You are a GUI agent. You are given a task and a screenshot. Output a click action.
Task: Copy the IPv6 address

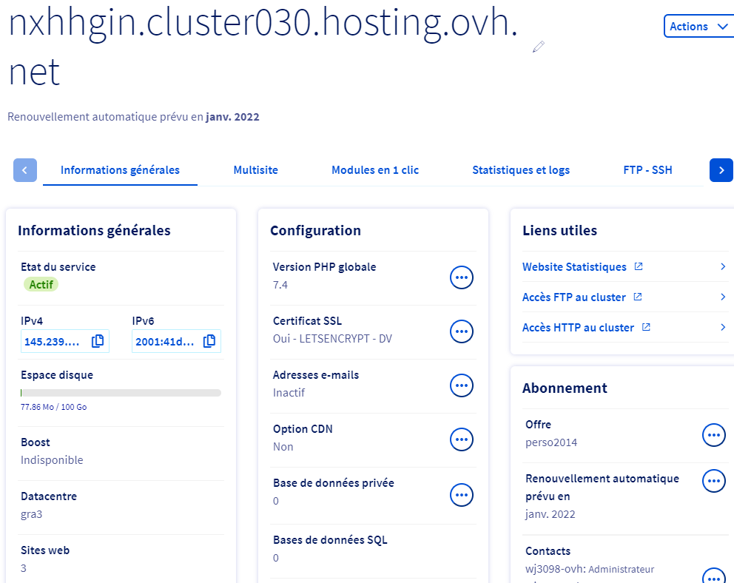coord(209,341)
